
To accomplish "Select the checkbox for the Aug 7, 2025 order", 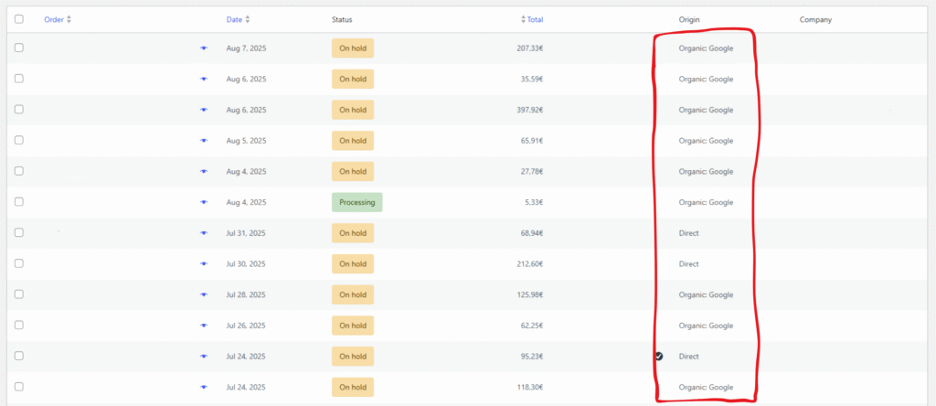I will click(19, 48).
